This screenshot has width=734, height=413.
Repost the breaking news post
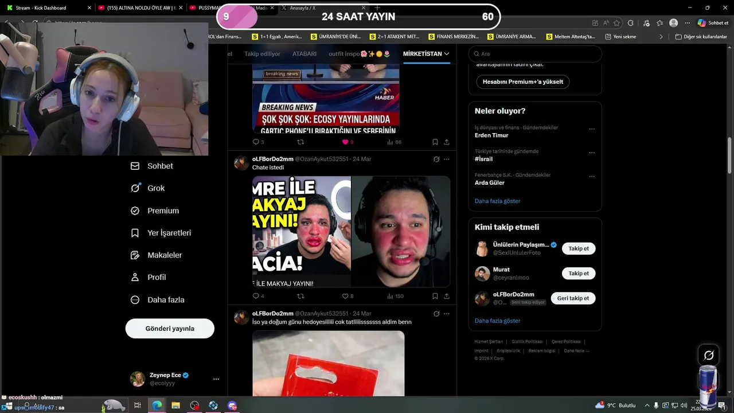click(300, 142)
